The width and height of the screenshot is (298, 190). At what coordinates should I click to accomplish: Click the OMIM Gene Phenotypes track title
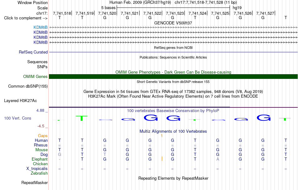click(x=173, y=72)
